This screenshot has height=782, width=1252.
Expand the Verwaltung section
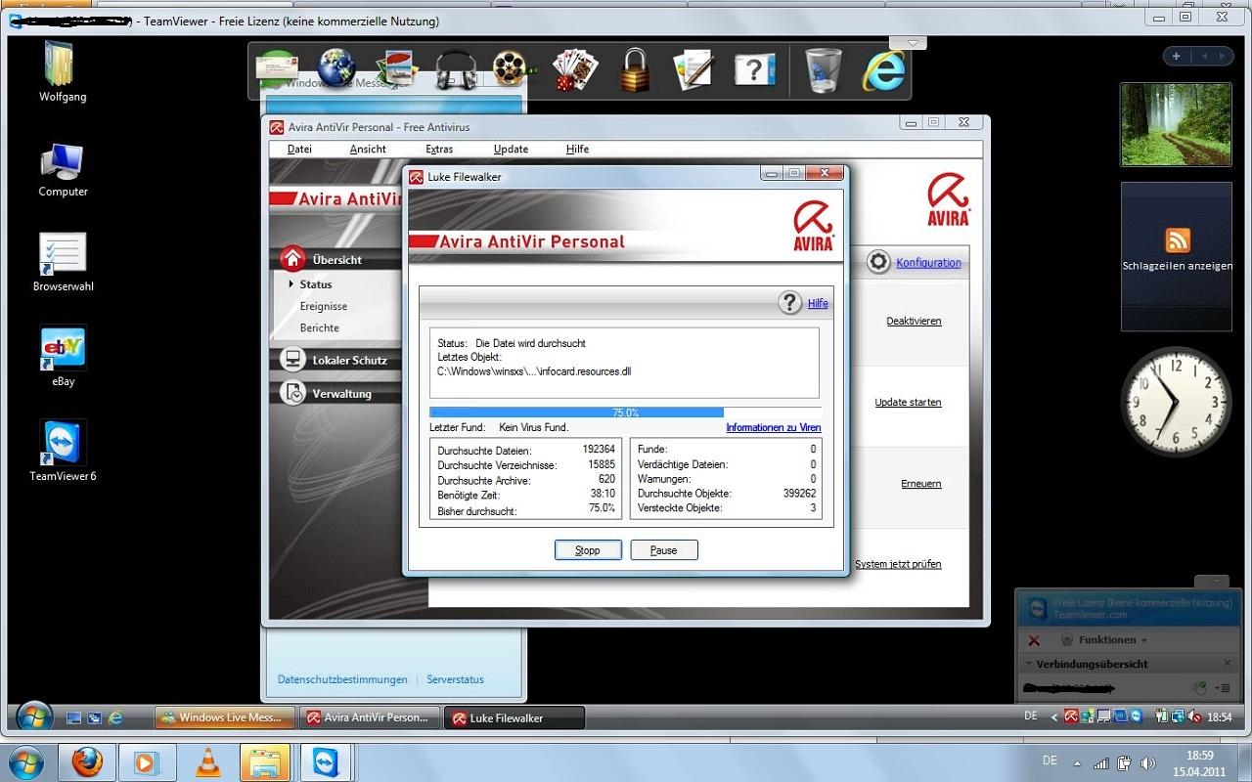point(338,393)
